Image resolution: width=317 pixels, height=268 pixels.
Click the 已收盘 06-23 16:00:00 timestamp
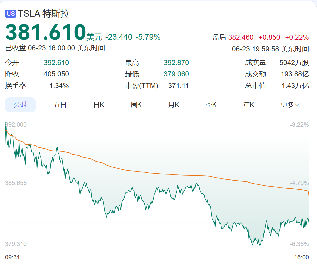[x=55, y=48]
